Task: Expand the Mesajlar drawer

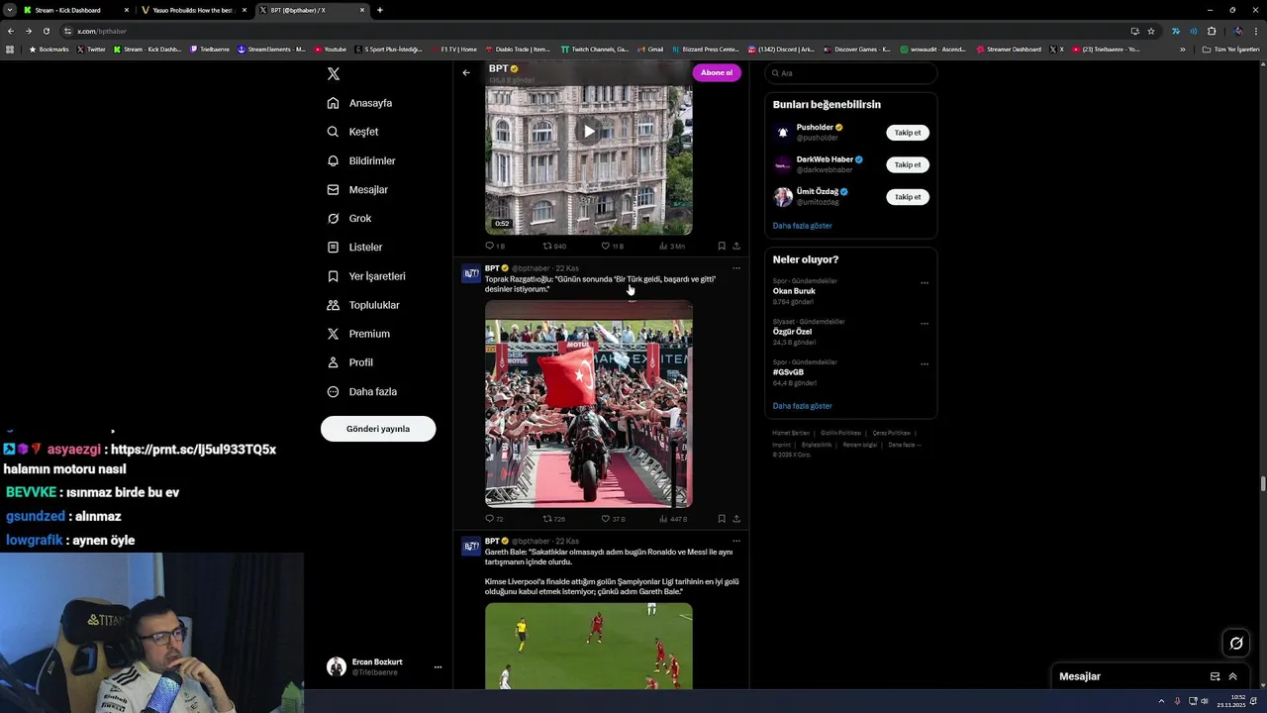Action: point(1233,676)
